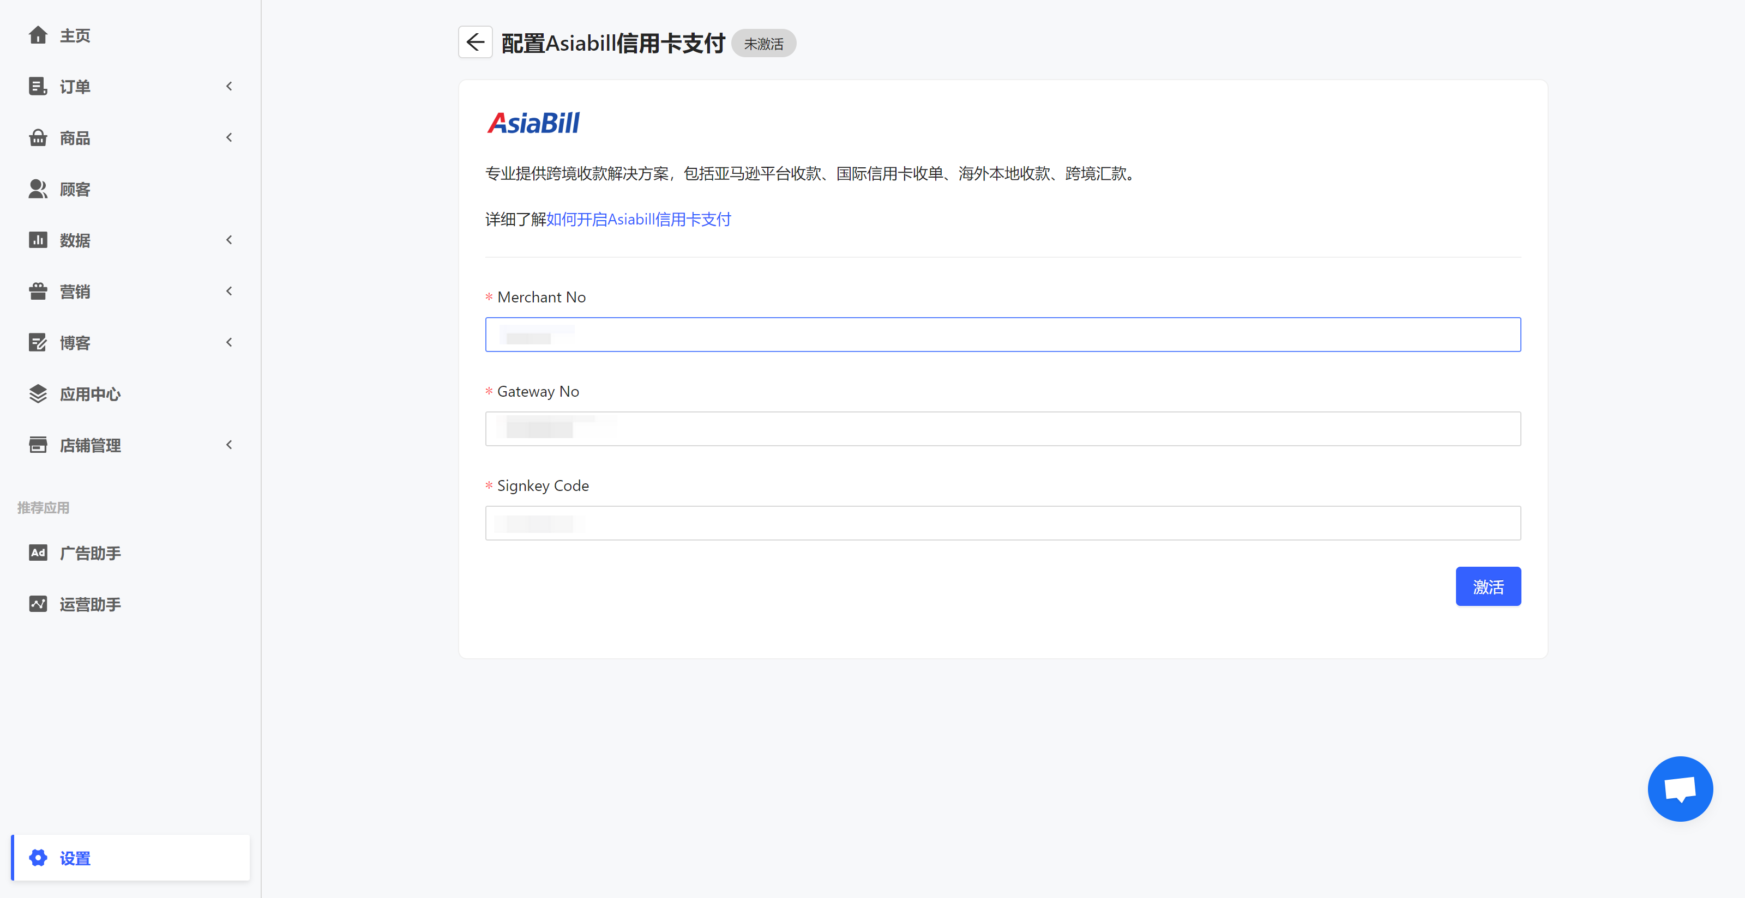Click the orders icon beside 订单
Screen dimensions: 1745x898
tap(38, 86)
